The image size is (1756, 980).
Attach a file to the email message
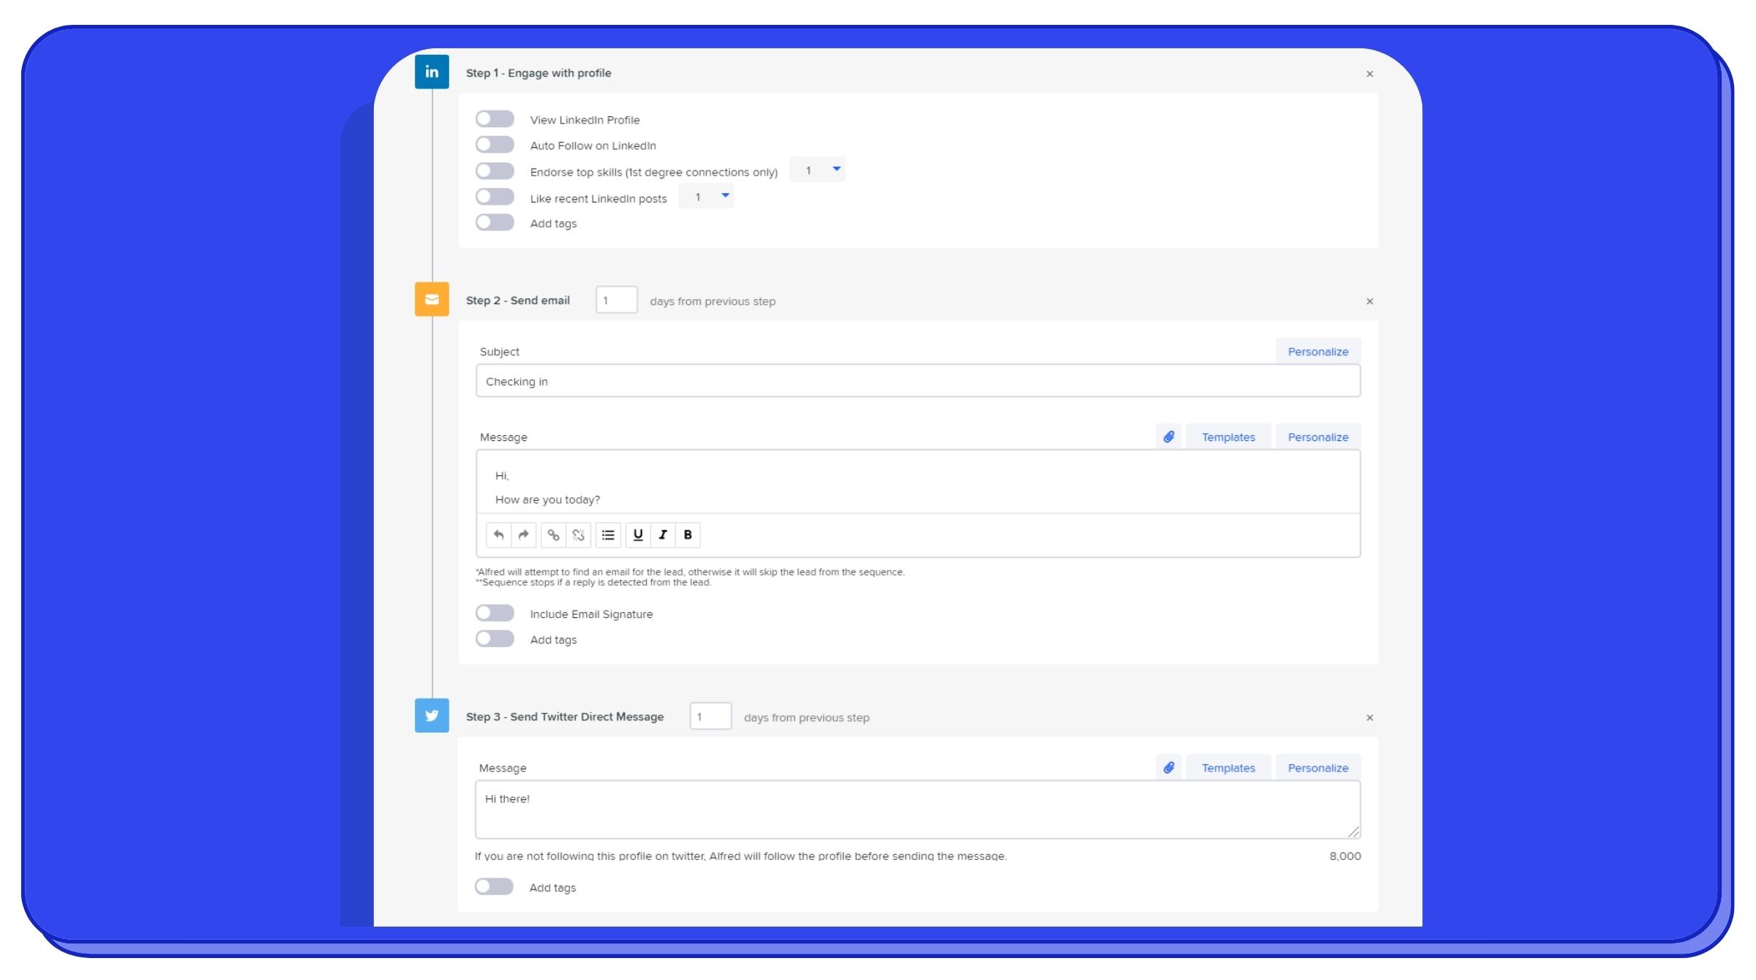coord(1168,437)
